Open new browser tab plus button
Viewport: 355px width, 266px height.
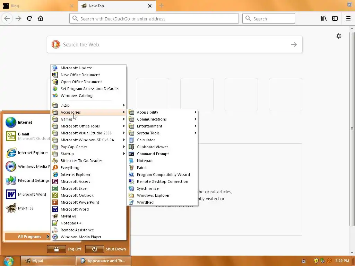coord(162,6)
